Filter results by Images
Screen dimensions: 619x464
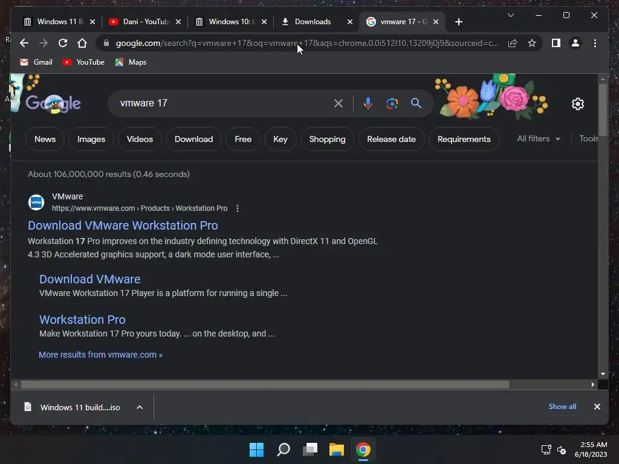91,139
